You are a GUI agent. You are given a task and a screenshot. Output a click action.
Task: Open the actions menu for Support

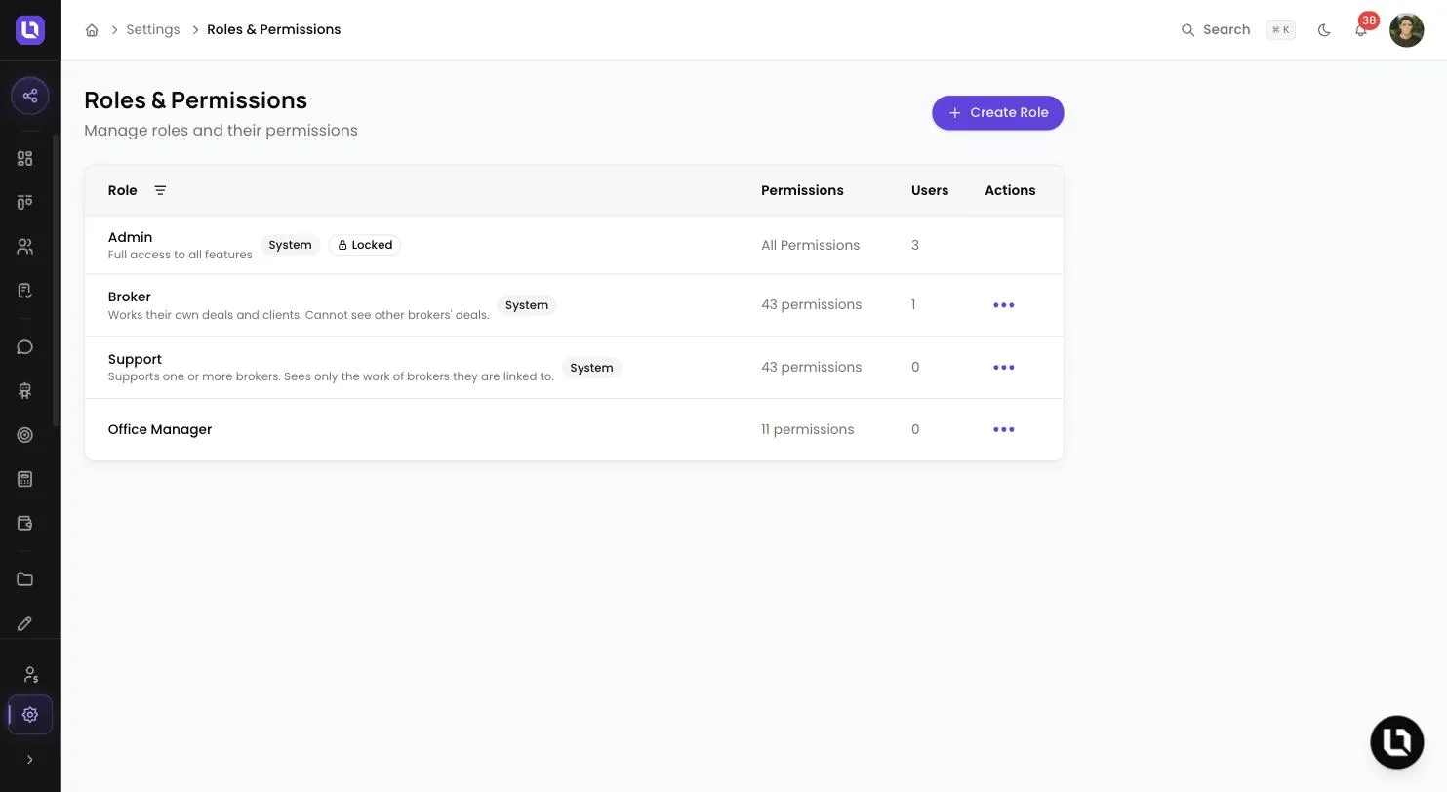(1004, 368)
